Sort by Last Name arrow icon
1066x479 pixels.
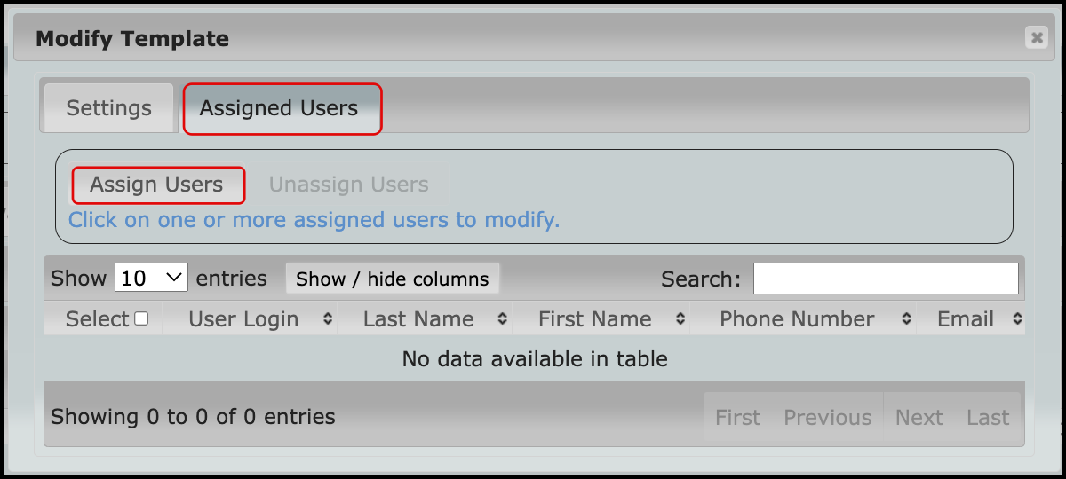point(502,319)
